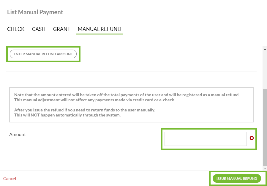Click the 'This manual adjustment' note line

(94, 100)
